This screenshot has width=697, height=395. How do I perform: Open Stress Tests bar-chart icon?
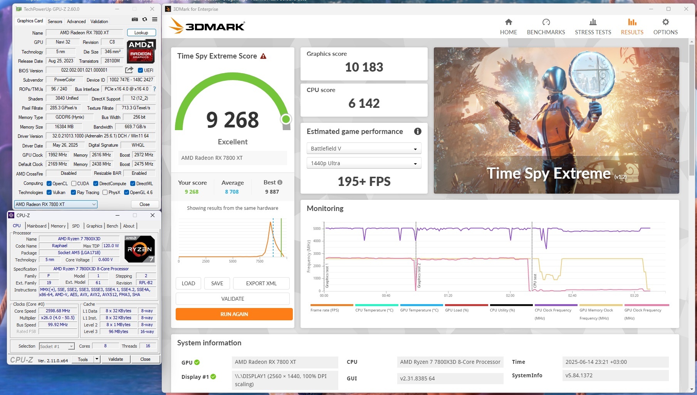point(593,22)
